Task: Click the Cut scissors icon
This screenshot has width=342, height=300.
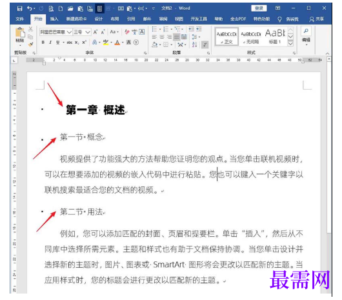Action: [30, 29]
